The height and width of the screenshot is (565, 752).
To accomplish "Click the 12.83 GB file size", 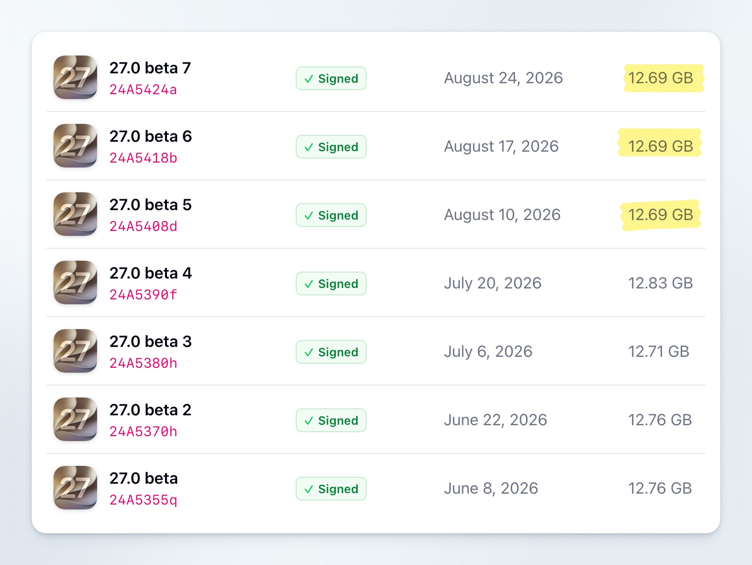I will point(660,283).
